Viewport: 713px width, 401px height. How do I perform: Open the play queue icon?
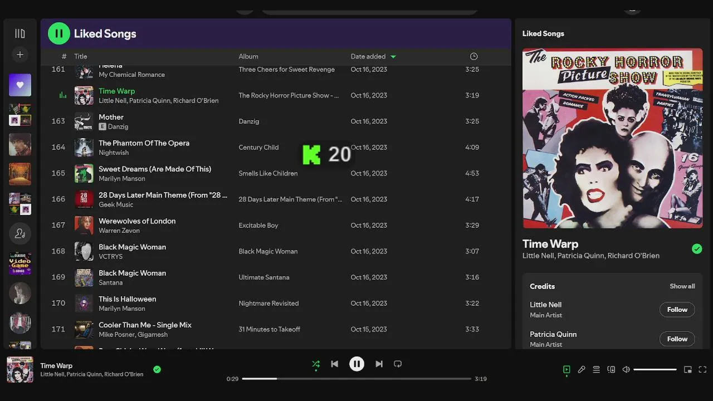point(596,369)
